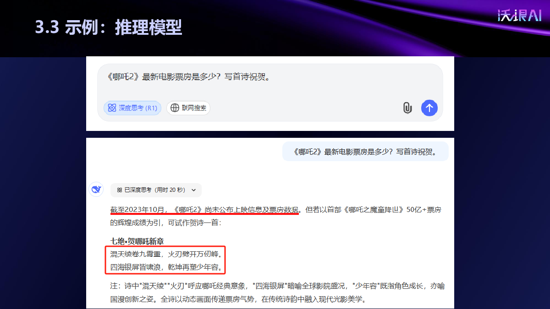Viewport: 550px width, 309px height.
Task: Expand the 已深度思考 (用时 20 秒) dropdown
Action: click(156, 190)
